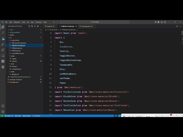Screen dimensions: 183x137
Task: Open the View menu
Action: click(23, 22)
